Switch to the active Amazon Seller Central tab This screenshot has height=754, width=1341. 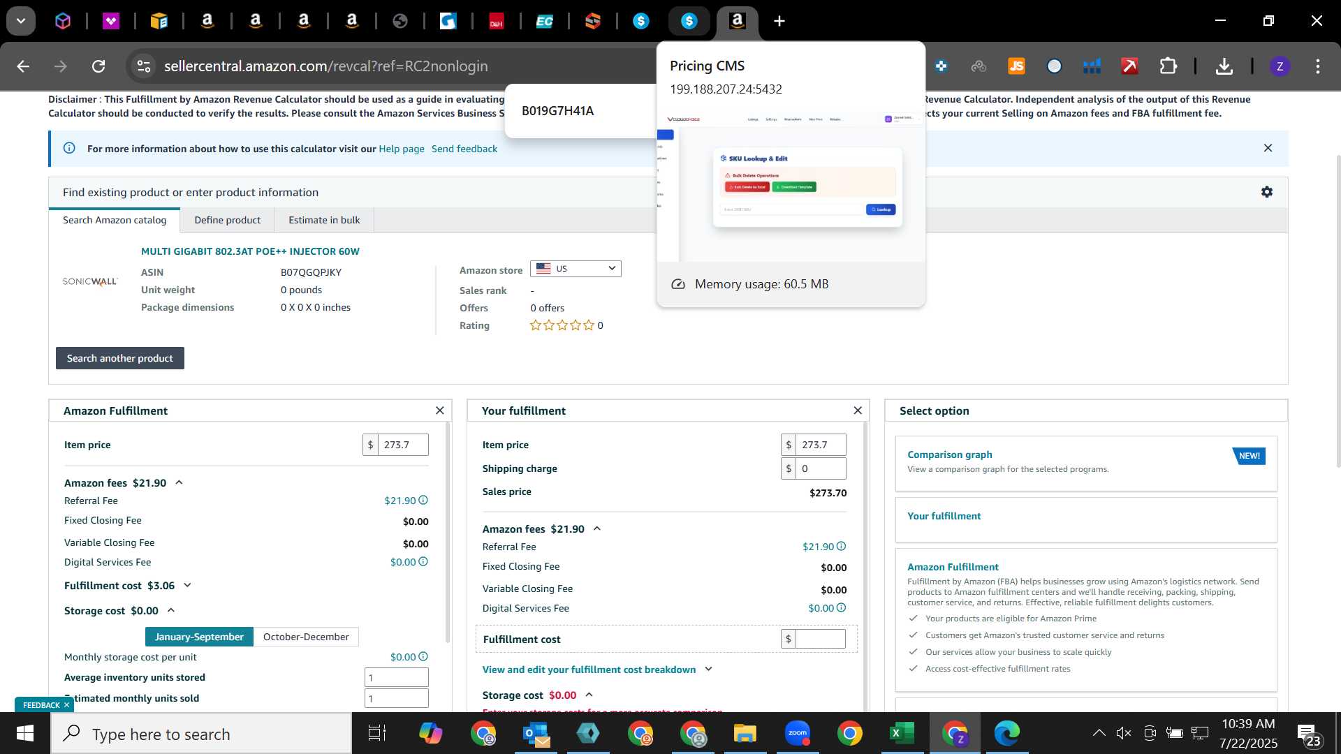(738, 21)
